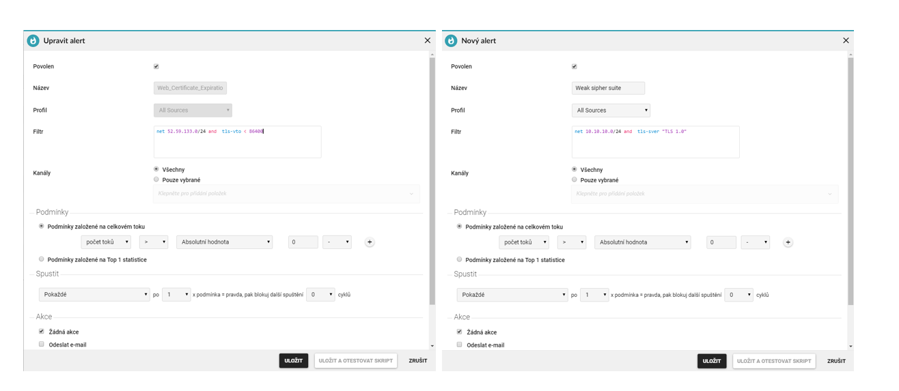Click the logo icon beside Nový alert title

point(451,41)
